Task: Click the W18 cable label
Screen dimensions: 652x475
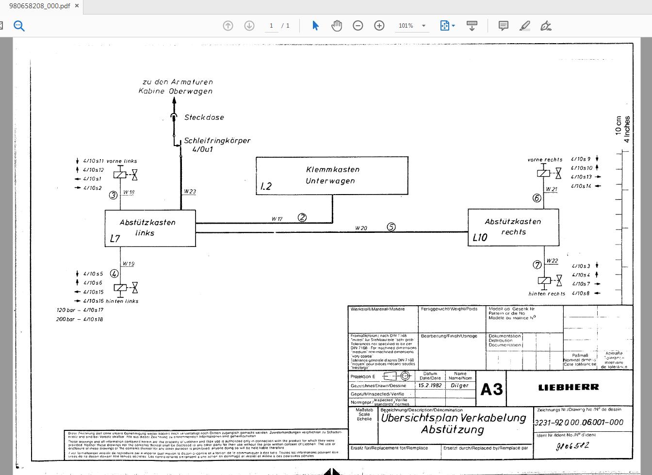Action: 129,192
